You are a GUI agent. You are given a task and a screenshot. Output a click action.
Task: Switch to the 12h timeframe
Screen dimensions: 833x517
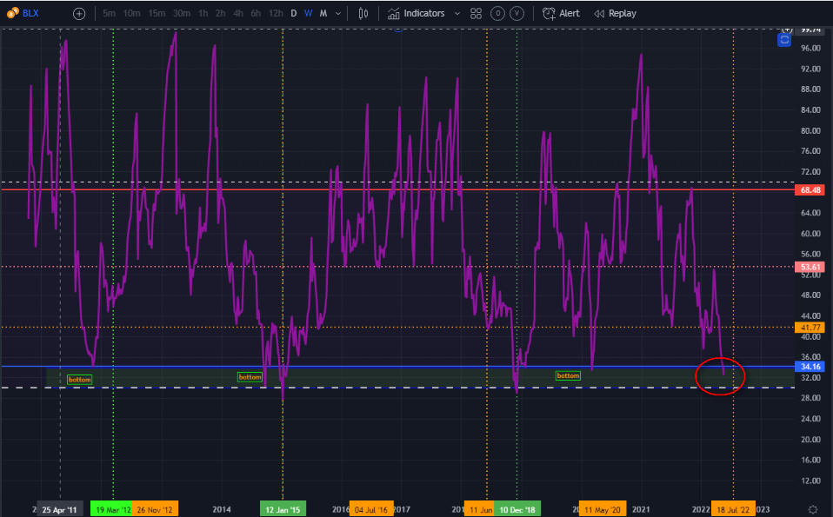[276, 13]
